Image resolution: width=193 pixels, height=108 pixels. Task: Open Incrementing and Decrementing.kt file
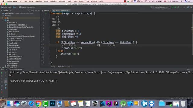point(22,36)
